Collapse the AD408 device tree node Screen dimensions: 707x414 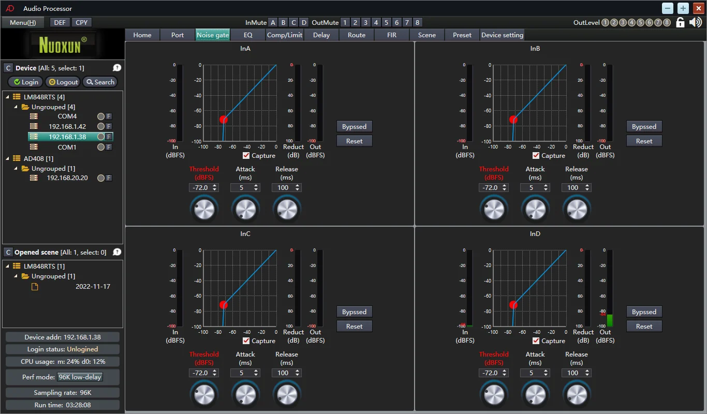(x=8, y=159)
